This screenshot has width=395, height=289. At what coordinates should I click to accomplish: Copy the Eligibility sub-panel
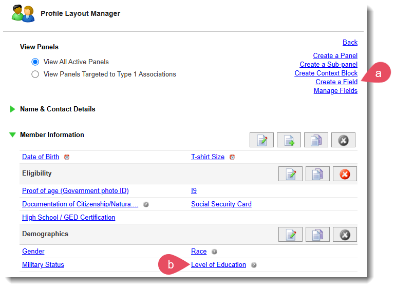(x=317, y=174)
